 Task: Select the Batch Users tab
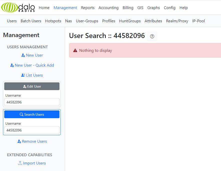[x=31, y=21]
